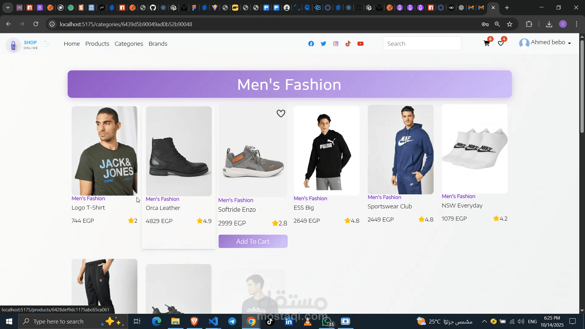Image resolution: width=585 pixels, height=329 pixels.
Task: Show hidden system tray icons
Action: coord(484,321)
